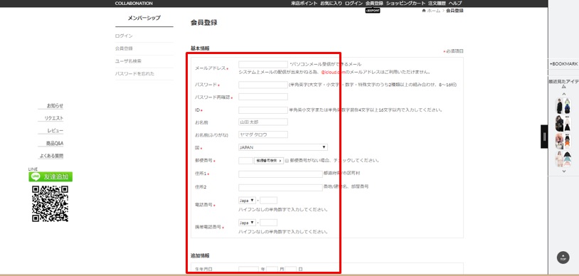Click the 郵便番号検索 button

click(269, 161)
